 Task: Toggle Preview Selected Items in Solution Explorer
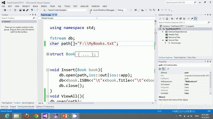(x=196, y=19)
